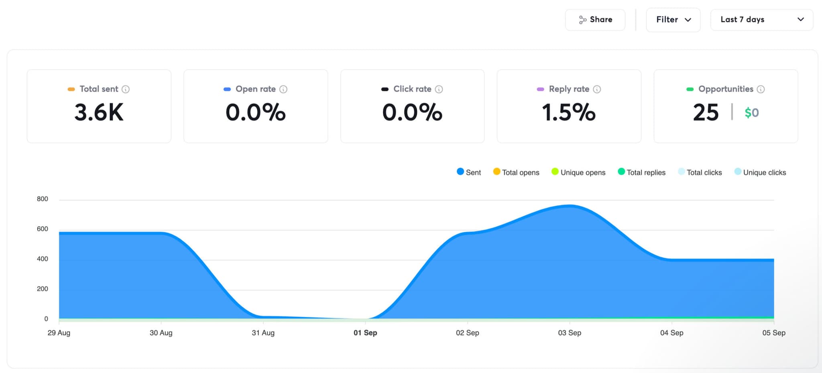Screen dimensions: 822x373
Task: Click info icon next to Total sent
Action: point(126,89)
